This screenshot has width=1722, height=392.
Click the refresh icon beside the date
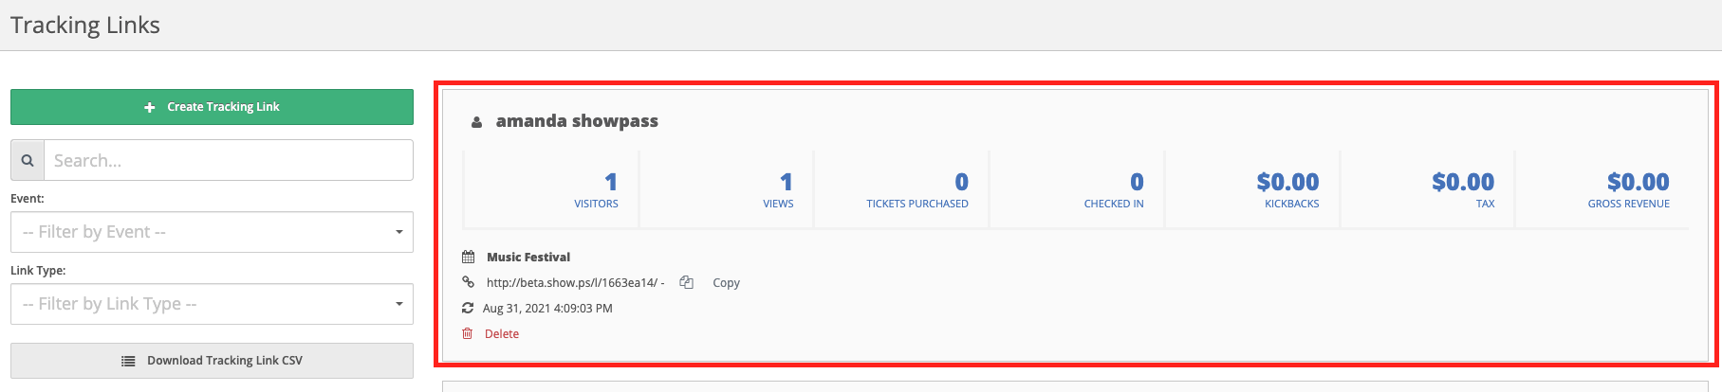pos(468,308)
